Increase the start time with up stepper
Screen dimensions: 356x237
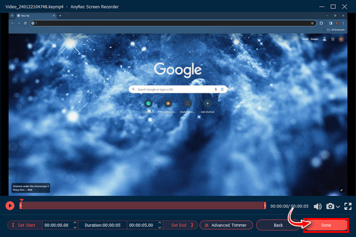point(75,223)
